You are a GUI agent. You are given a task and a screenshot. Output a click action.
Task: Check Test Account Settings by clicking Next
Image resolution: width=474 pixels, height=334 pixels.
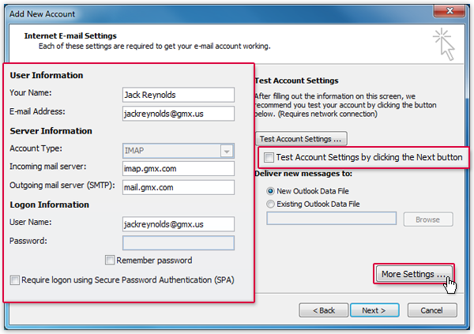point(269,157)
